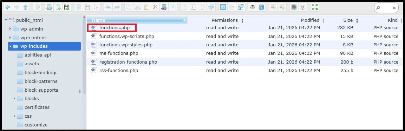The image size is (405, 131).
Task: Select the assets folder in tree
Action: click(x=32, y=64)
